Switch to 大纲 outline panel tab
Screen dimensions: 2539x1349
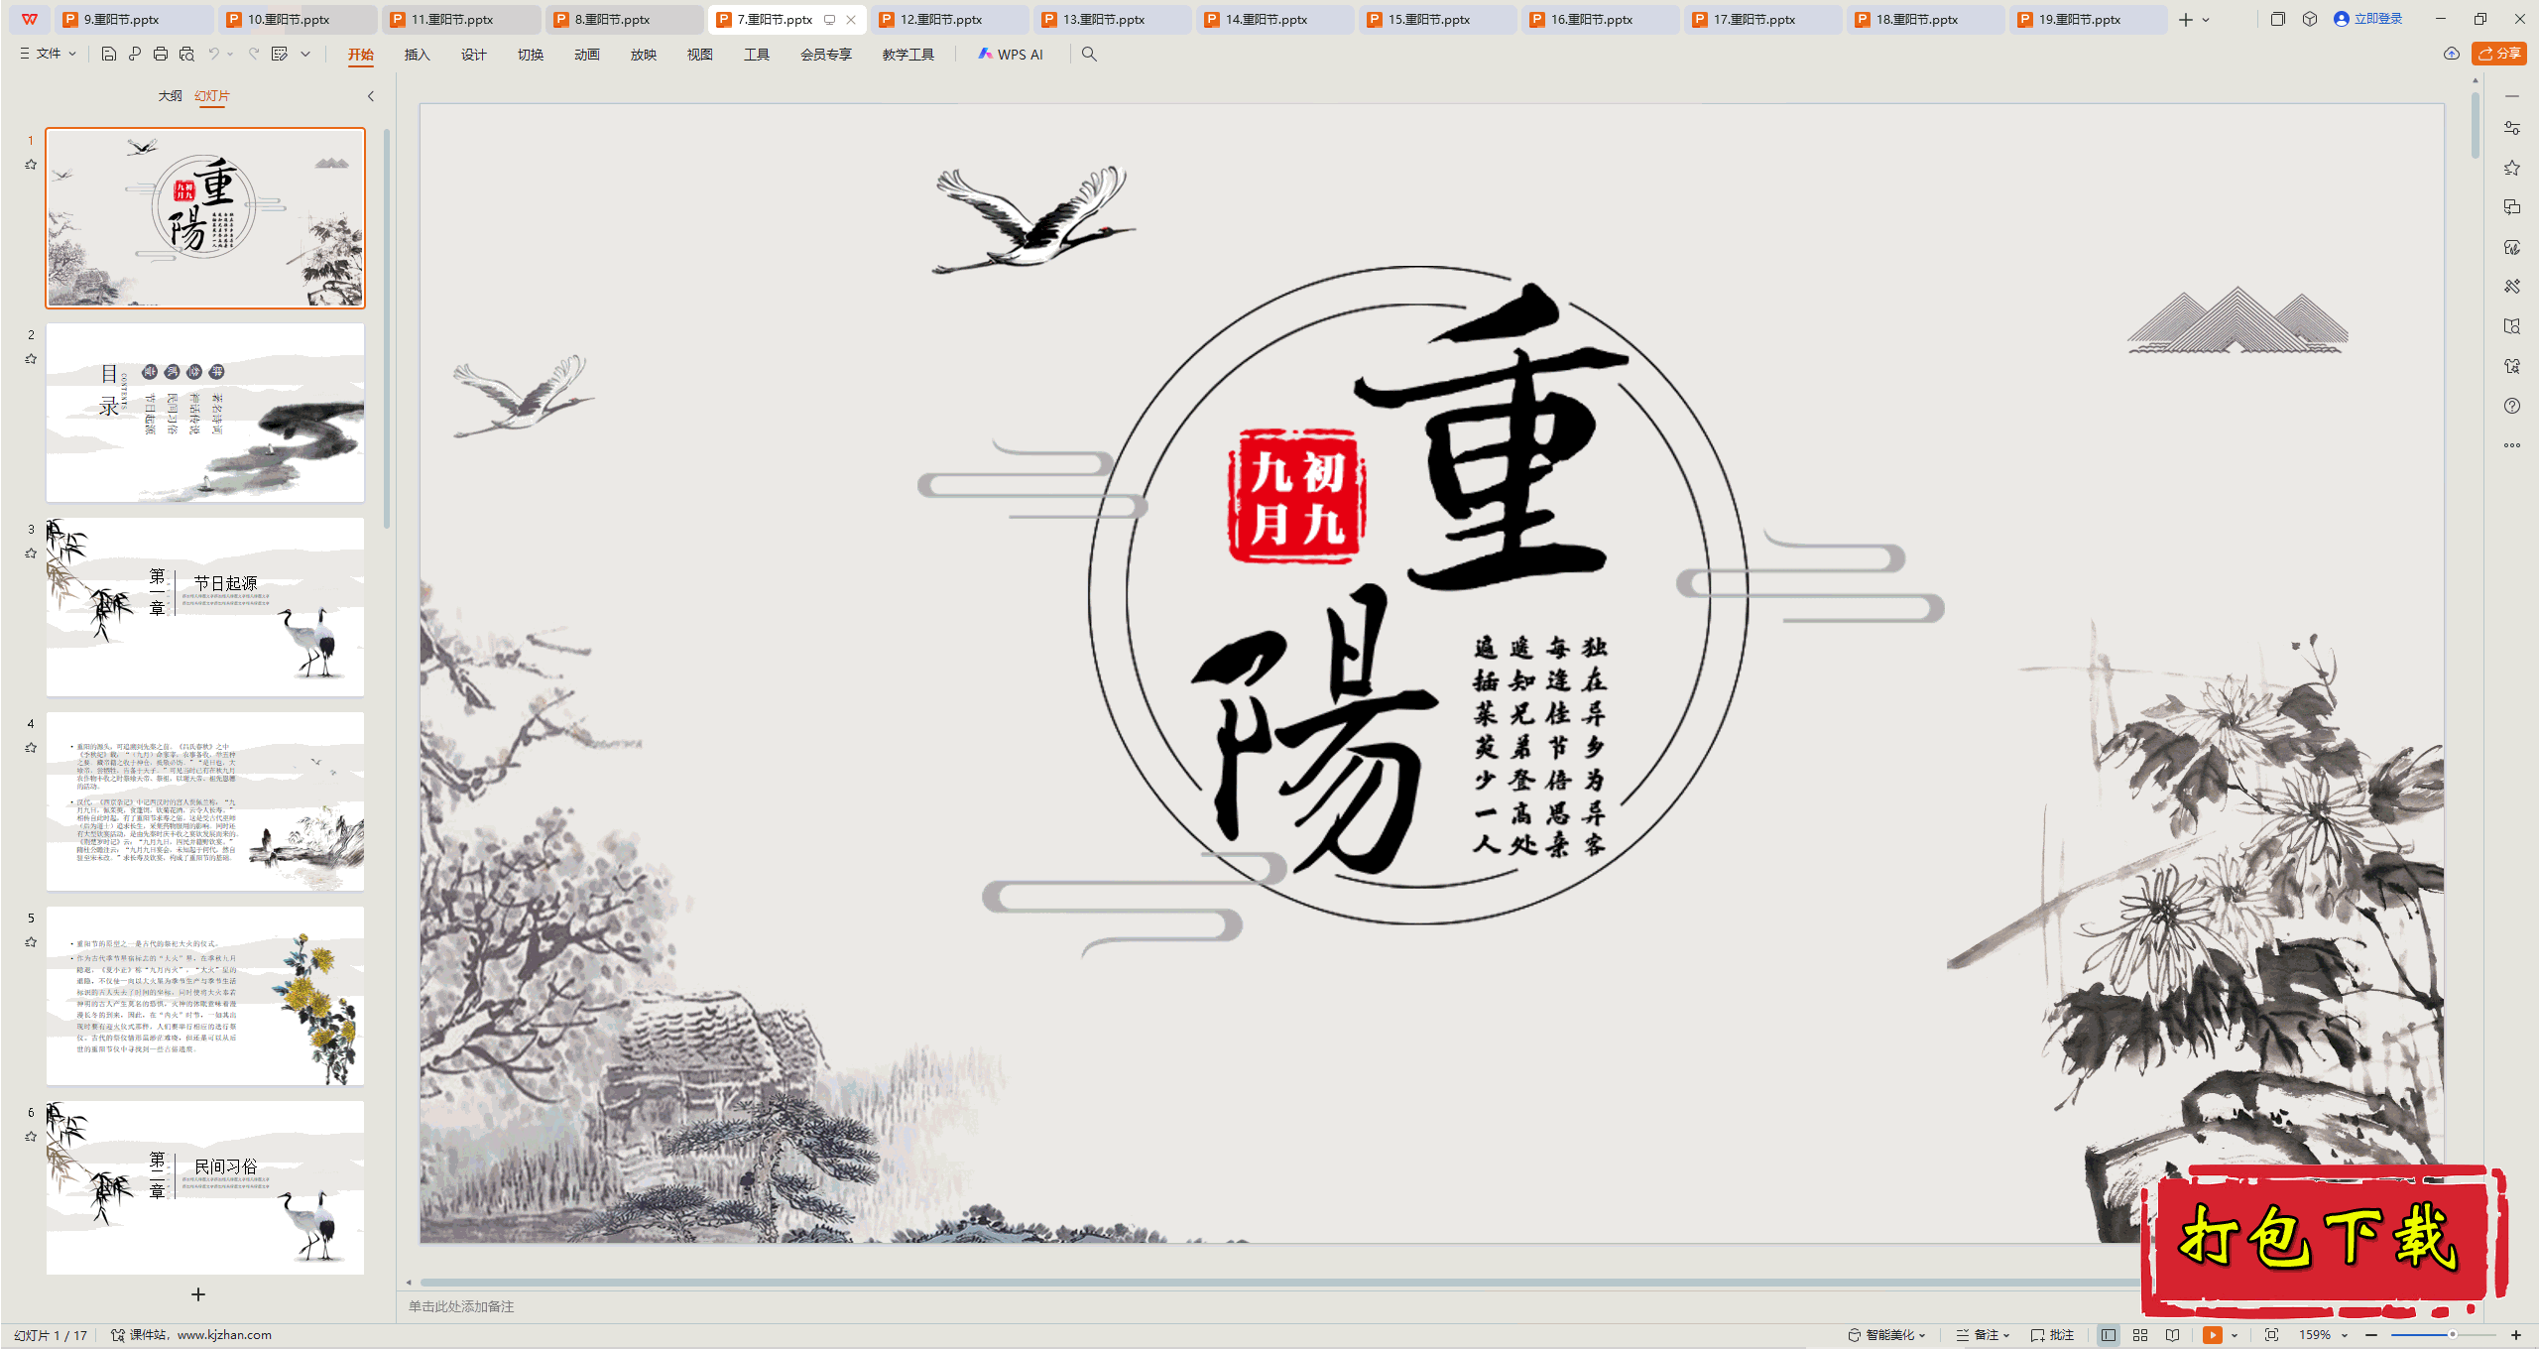(170, 96)
